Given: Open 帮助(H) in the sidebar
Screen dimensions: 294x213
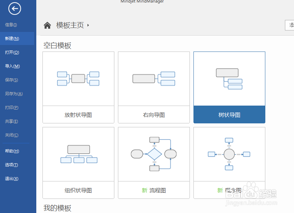Looking at the screenshot, I should [12, 151].
